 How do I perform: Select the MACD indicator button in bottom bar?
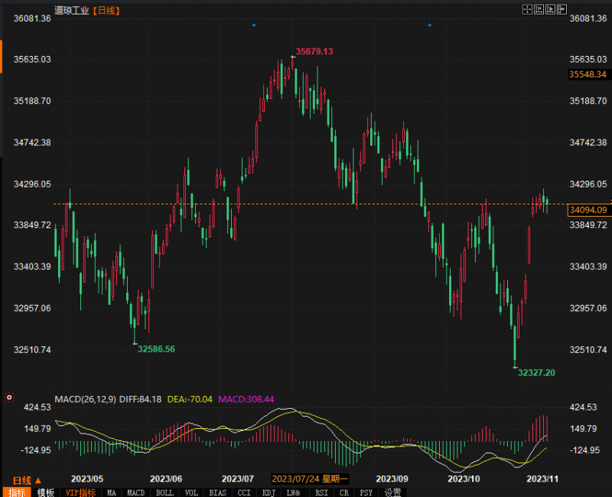136,492
